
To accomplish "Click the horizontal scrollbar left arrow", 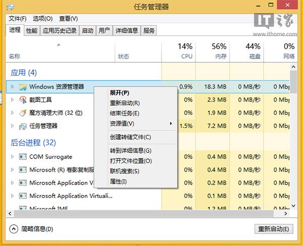I will (x=10, y=214).
